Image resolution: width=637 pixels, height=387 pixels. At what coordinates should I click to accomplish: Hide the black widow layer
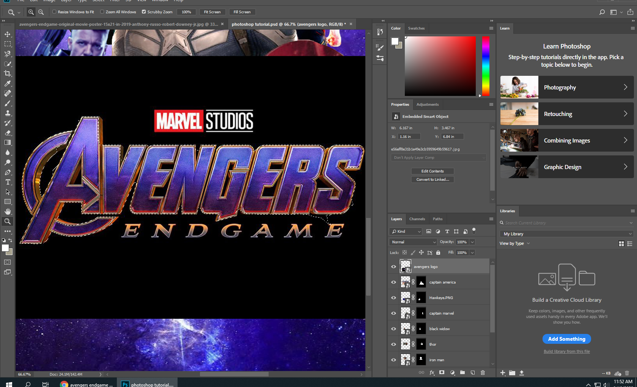point(393,329)
